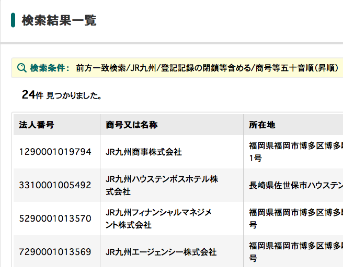This screenshot has height=267, width=343.
Task: Select JR九州フィナンシャルマネジメント株式会社 name cell
Action: [x=171, y=219]
